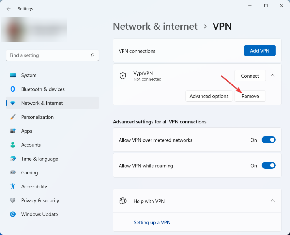Open Windows Update settings
This screenshot has height=235, width=290.
(13, 214)
